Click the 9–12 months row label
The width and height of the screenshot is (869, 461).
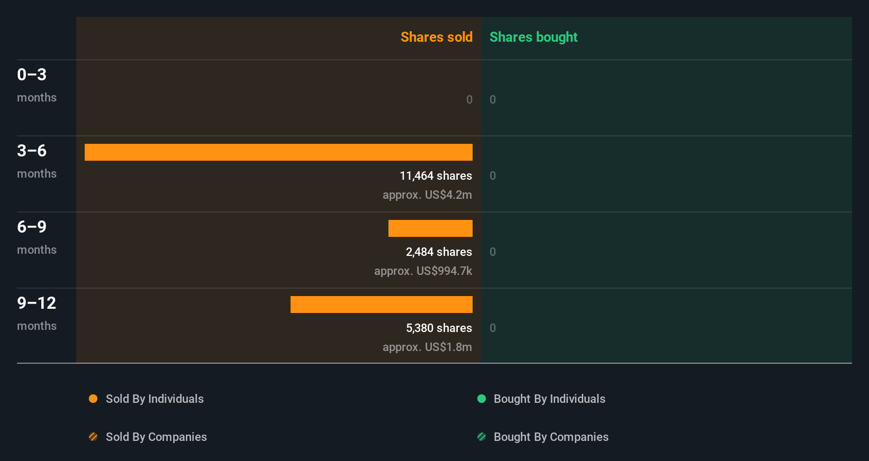[37, 314]
